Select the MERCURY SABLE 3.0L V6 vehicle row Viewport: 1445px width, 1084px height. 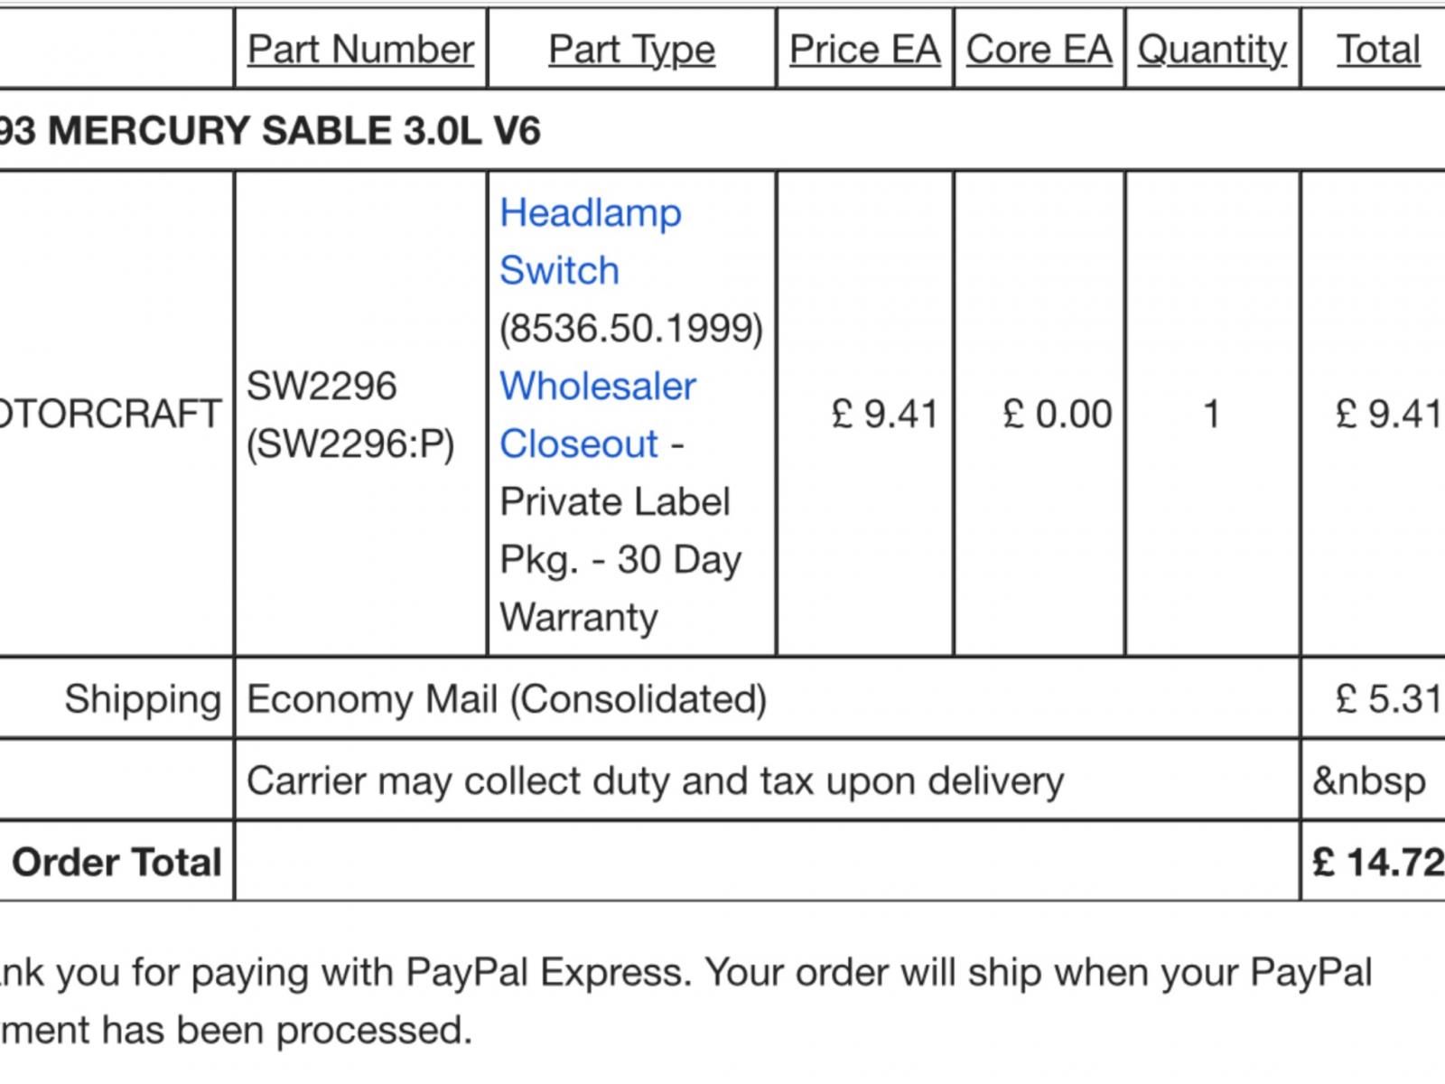click(x=722, y=131)
